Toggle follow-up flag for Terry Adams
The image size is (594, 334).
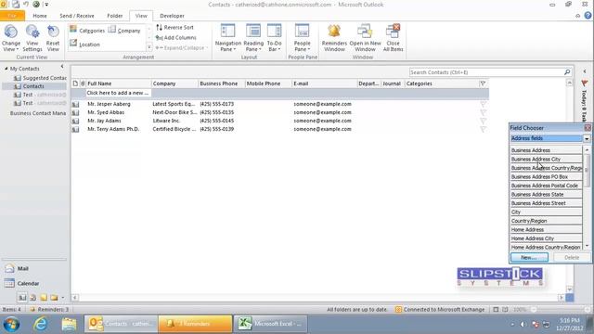tap(483, 129)
